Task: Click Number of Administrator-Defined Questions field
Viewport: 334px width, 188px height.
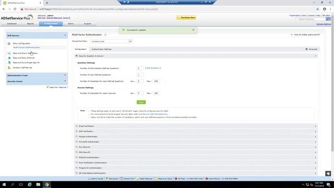Action: (x=140, y=68)
